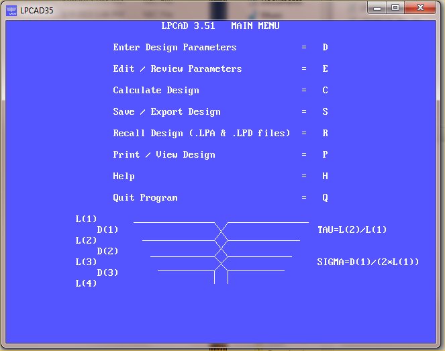Screen dimensions: 445x351
Task: Click the D shortcut key letter
Action: pyautogui.click(x=325, y=48)
